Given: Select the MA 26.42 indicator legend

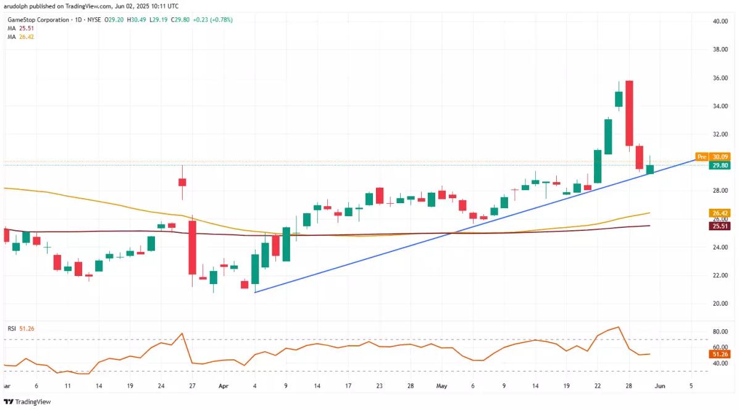Looking at the screenshot, I should click(x=21, y=37).
